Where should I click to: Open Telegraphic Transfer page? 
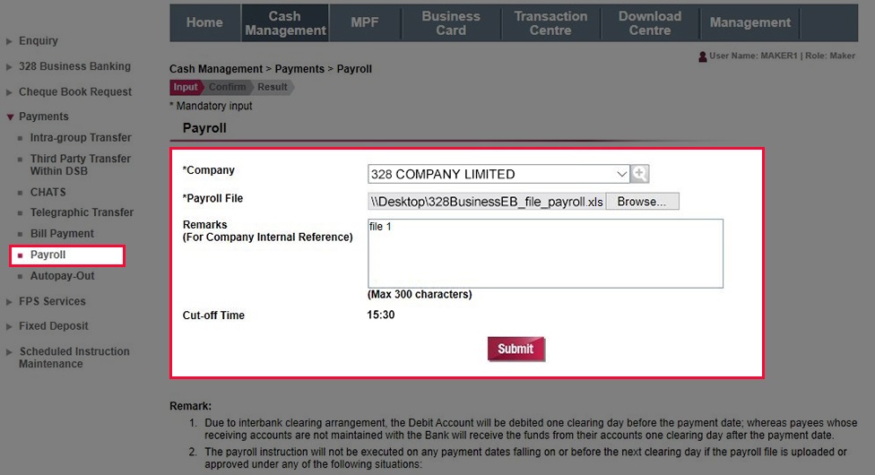point(82,212)
